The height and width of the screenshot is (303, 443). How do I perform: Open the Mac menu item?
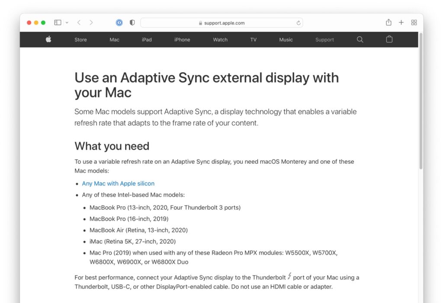114,39
